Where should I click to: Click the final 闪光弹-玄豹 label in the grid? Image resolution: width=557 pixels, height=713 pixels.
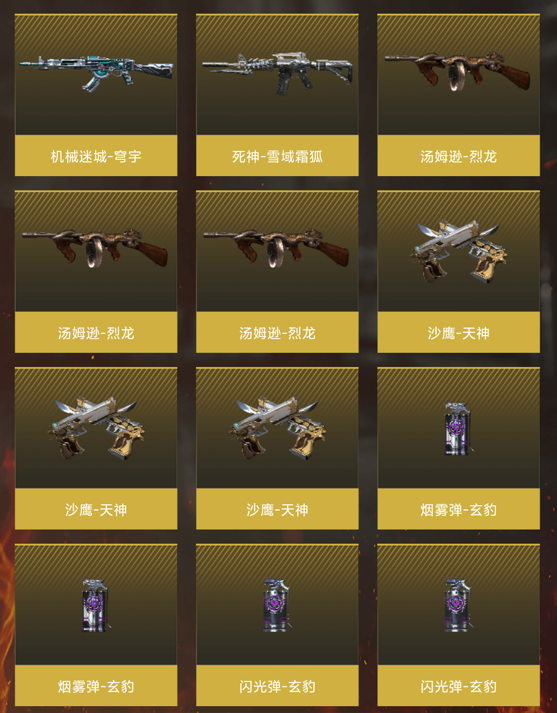tap(459, 686)
